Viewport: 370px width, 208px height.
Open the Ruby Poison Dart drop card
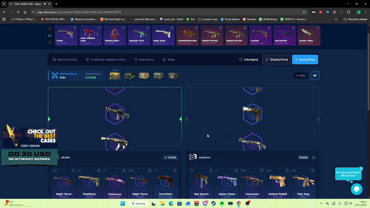pos(90,35)
